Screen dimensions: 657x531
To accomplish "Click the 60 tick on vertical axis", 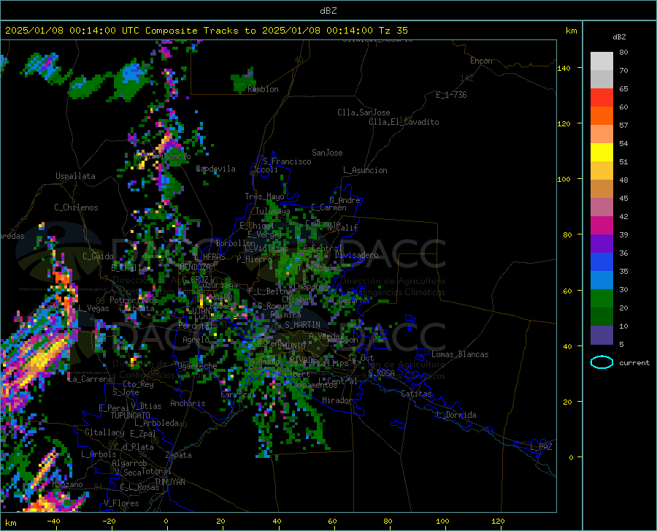I will [567, 291].
